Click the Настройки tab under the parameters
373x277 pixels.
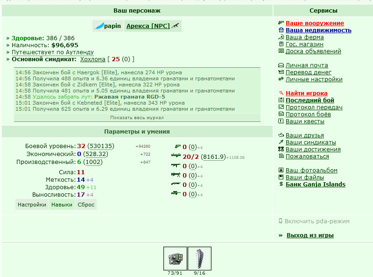(x=32, y=205)
